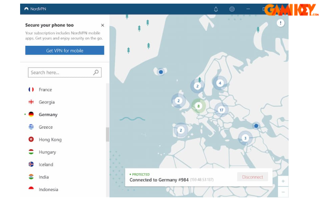The height and width of the screenshot is (201, 322).
Task: Focus the Search here input field
Action: pos(60,72)
